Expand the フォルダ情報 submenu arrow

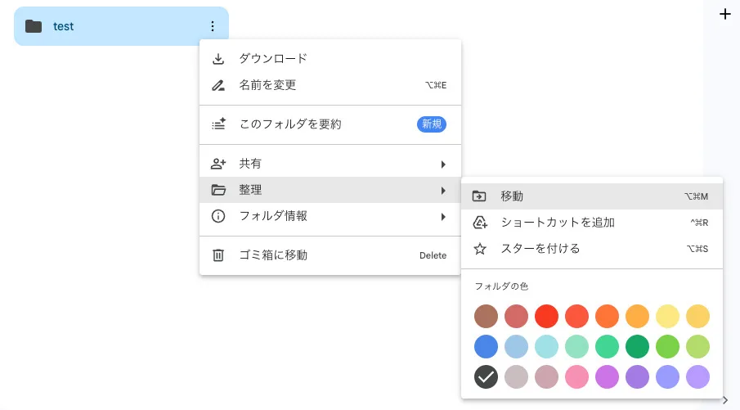click(443, 217)
